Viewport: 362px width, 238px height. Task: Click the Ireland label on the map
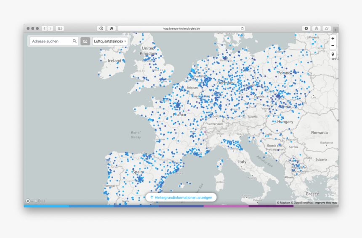(x=114, y=61)
